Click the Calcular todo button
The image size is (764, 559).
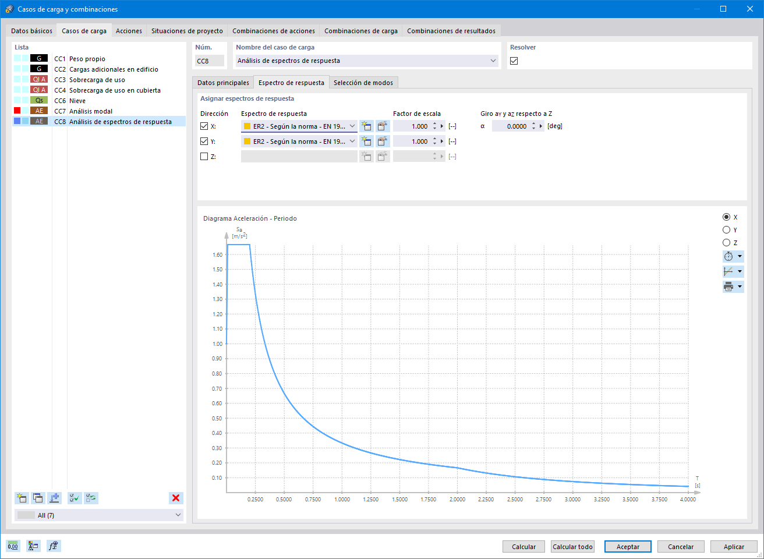(x=572, y=547)
